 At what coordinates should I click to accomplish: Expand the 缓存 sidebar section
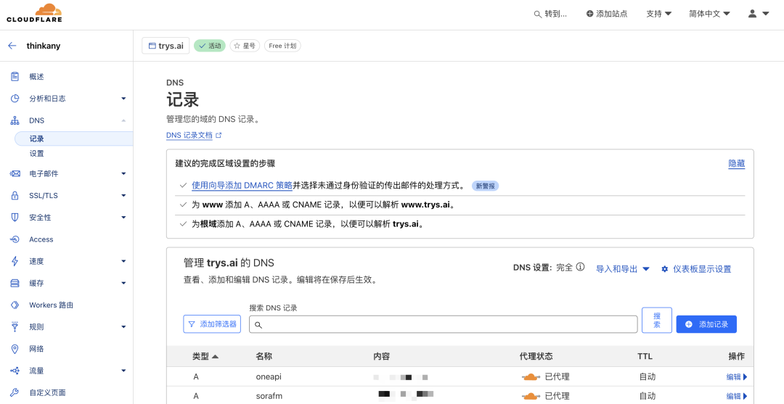123,283
